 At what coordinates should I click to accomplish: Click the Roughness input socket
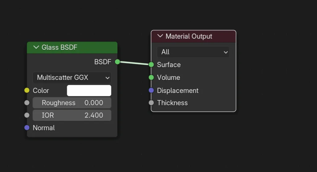tap(27, 103)
